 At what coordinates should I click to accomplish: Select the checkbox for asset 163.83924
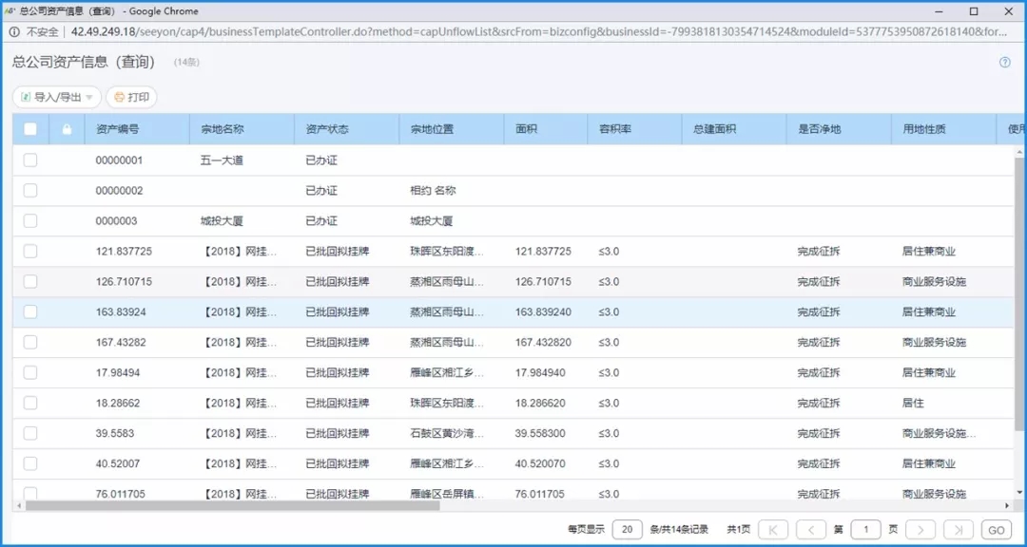coord(30,312)
